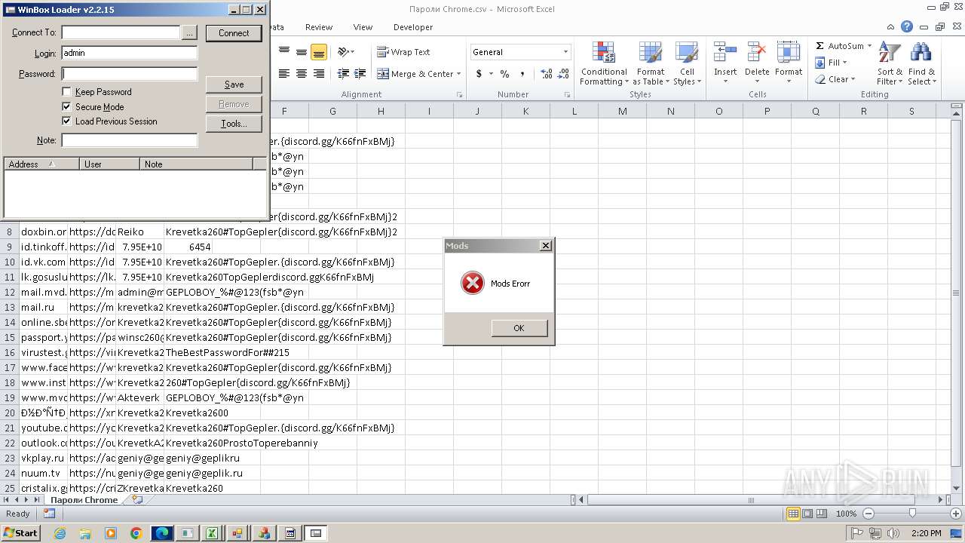Align cell text to the right

[x=319, y=74]
